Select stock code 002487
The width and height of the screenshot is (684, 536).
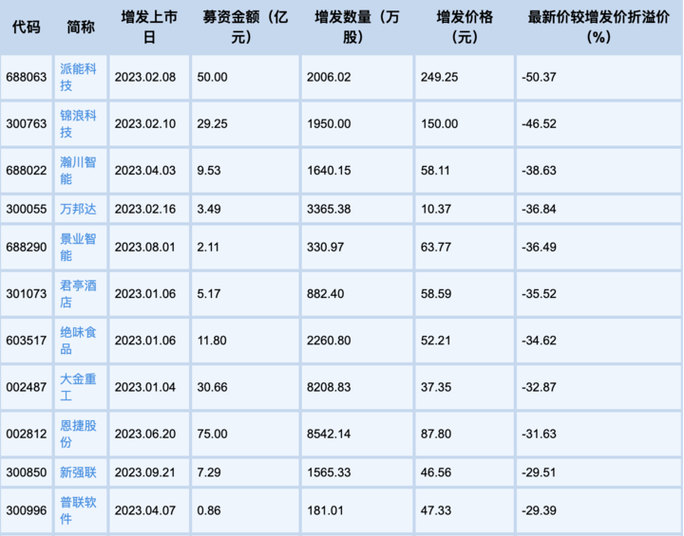point(27,387)
